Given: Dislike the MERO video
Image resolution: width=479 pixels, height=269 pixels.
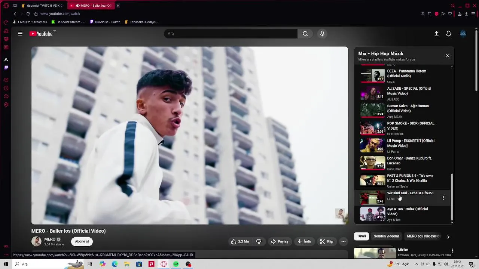Looking at the screenshot, I should (x=259, y=241).
